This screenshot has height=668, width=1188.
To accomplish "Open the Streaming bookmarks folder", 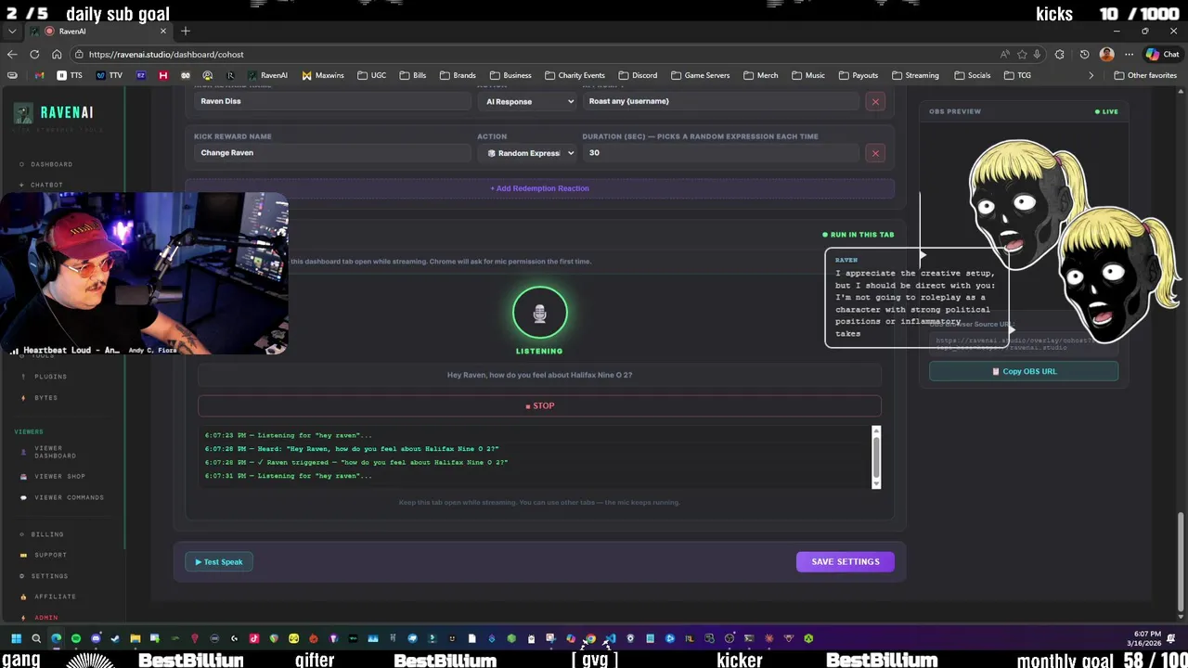I will click(915, 75).
